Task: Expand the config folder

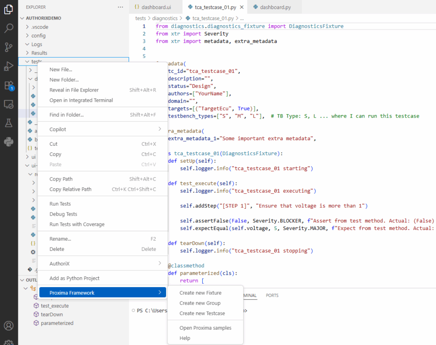Action: point(38,36)
